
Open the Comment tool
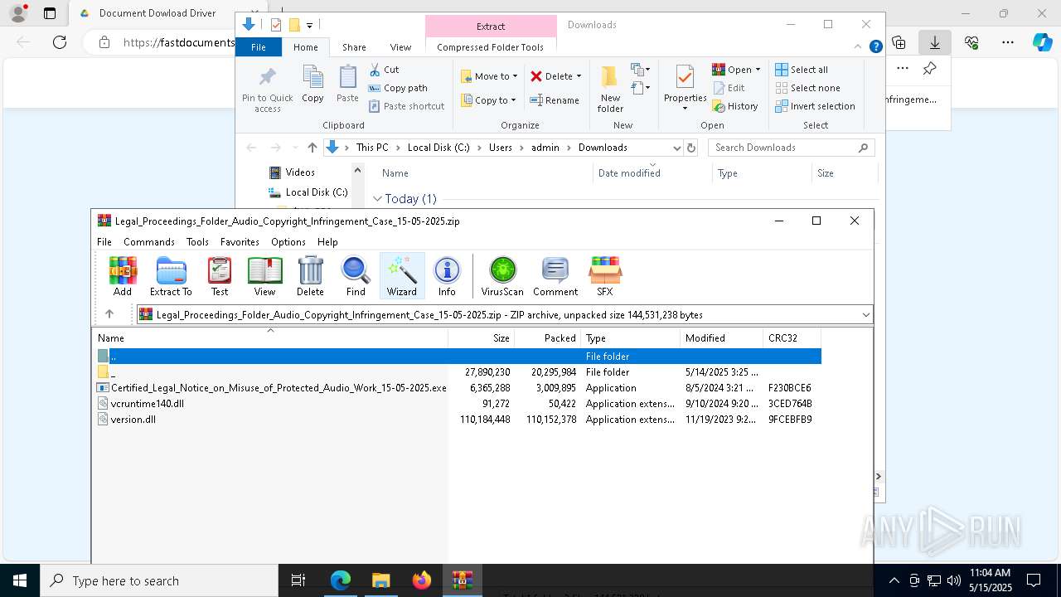coord(555,276)
